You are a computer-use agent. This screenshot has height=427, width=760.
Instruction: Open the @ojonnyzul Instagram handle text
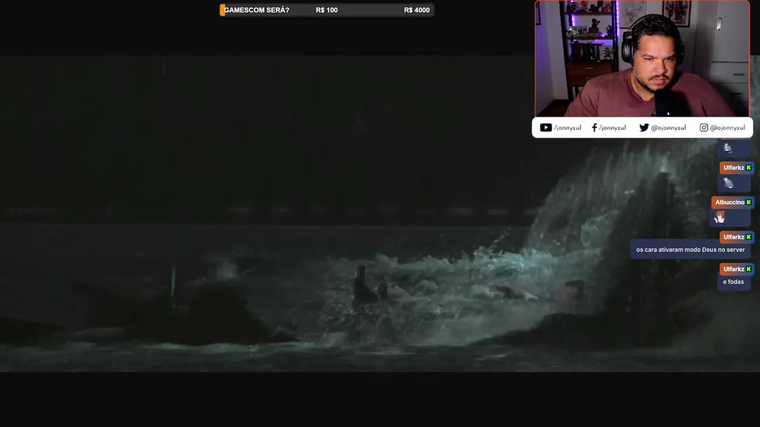pyautogui.click(x=727, y=128)
